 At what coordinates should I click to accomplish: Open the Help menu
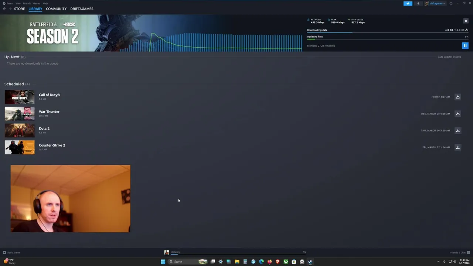coord(45,3)
